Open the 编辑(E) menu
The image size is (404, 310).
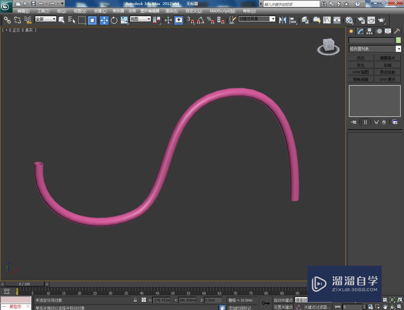click(x=23, y=11)
